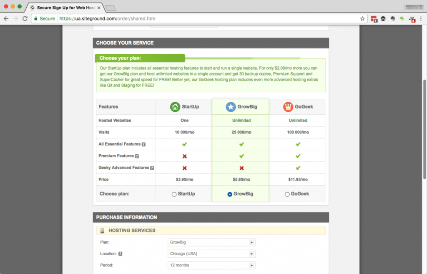Select the GoGeek plan radio button
This screenshot has height=274, width=427.
287,194
